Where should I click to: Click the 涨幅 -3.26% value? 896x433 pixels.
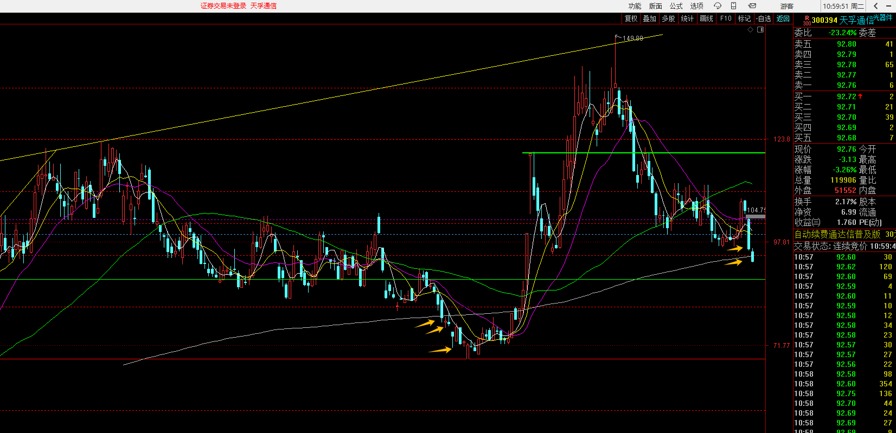tap(844, 170)
